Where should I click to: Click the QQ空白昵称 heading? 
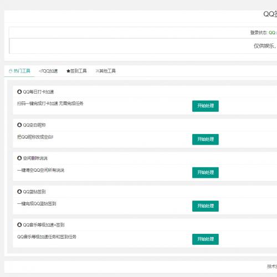click(x=34, y=125)
